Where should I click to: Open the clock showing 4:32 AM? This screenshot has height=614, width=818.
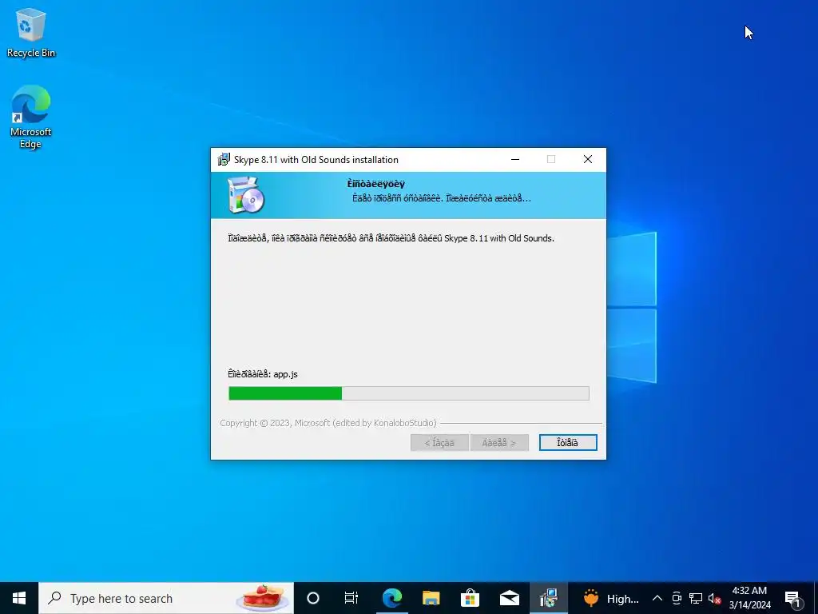click(x=749, y=598)
